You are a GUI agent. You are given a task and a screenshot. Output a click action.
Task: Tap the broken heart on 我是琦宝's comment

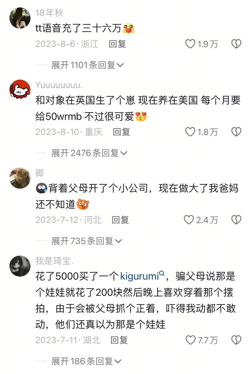point(236,340)
